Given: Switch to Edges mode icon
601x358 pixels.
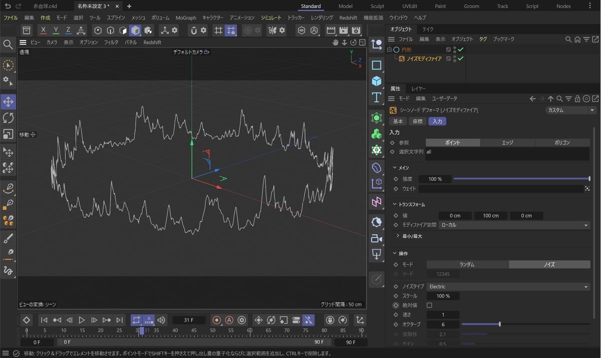Looking at the screenshot, I should click(x=110, y=30).
